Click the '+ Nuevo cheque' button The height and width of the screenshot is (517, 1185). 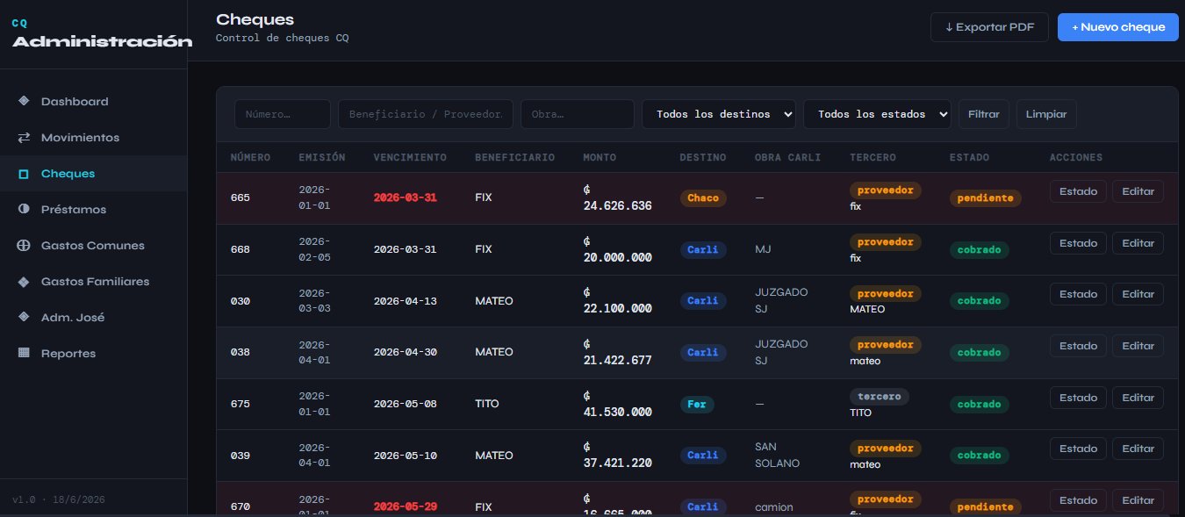(1118, 27)
